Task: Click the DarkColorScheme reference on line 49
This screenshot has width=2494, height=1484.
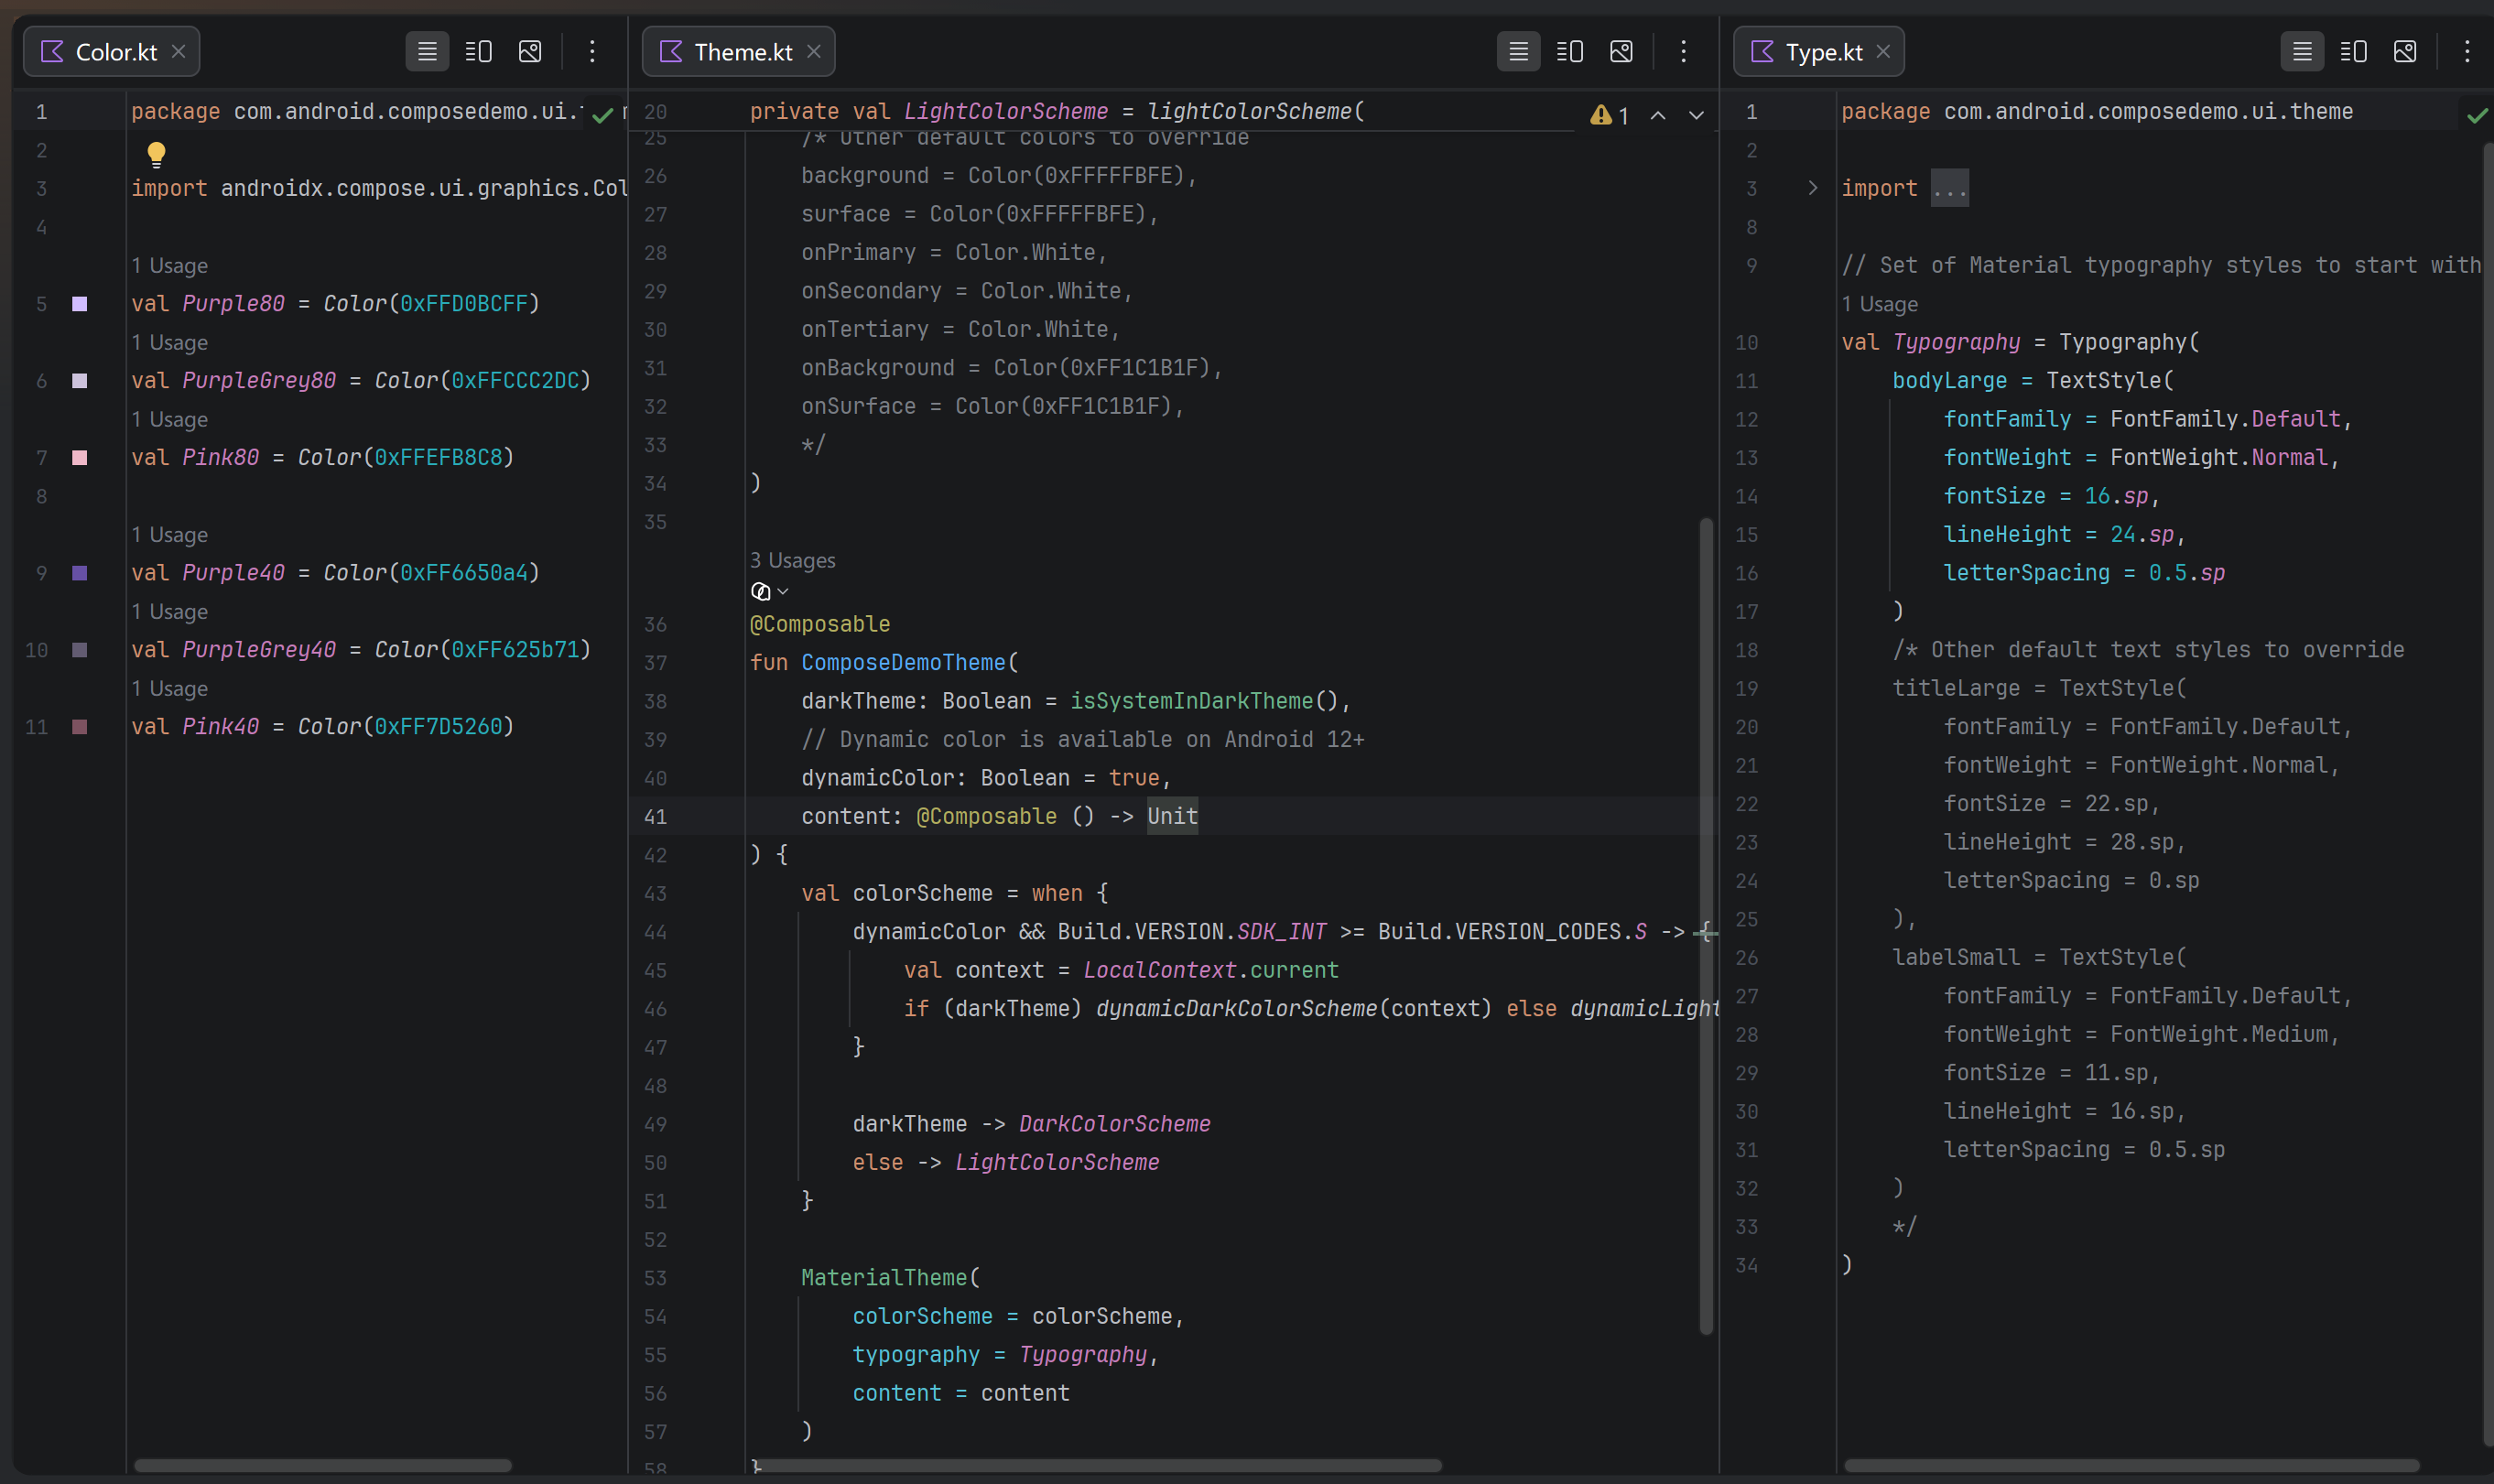Action: pos(1114,1124)
